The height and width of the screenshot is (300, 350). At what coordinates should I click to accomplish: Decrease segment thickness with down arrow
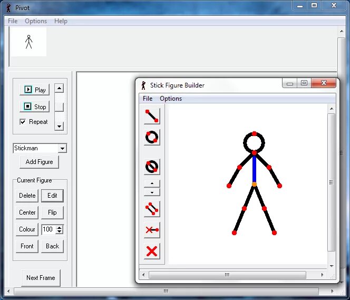coord(152,192)
